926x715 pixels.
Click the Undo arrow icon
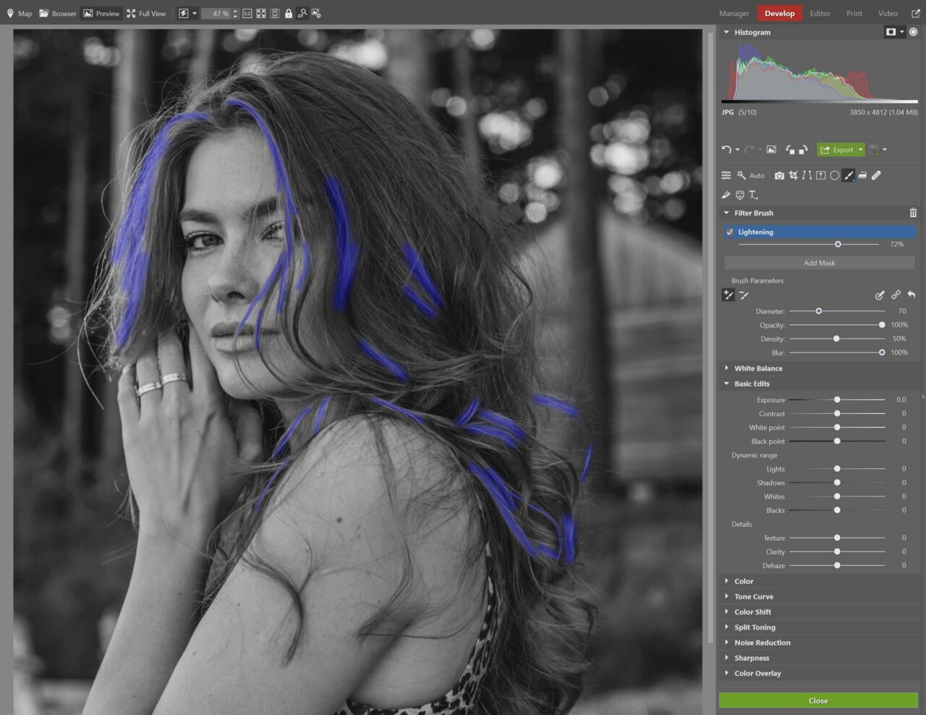tap(726, 150)
